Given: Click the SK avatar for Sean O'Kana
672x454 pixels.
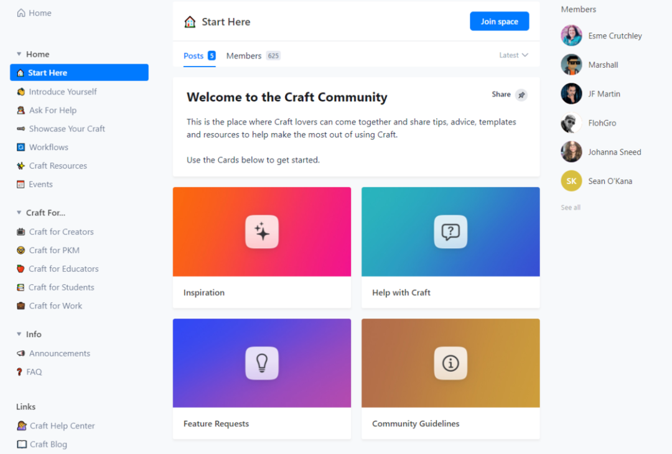Looking at the screenshot, I should coord(571,181).
